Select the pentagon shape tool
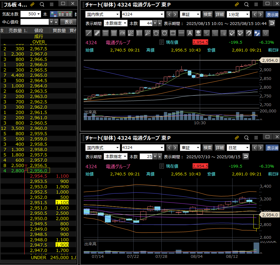The image size is (280, 265). 156,33
